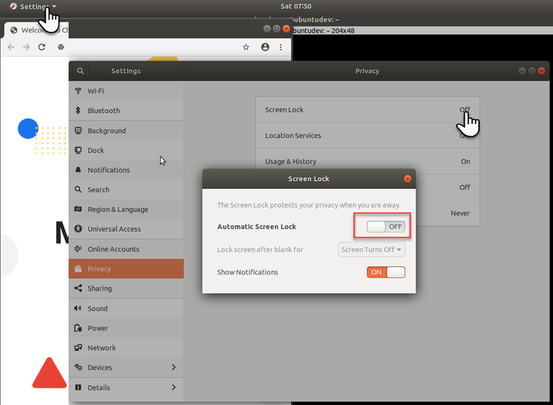Click the Wi-Fi icon in sidebar

coord(78,91)
